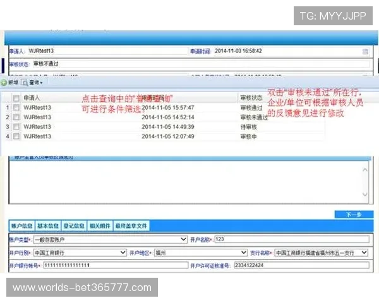Click the 2014-11-05 12:07:49 time cell

(168, 136)
